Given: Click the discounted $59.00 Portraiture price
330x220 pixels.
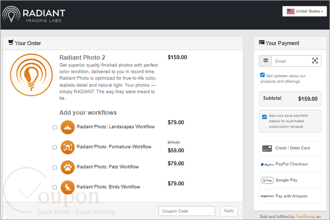Looking at the screenshot, I should (x=176, y=150).
